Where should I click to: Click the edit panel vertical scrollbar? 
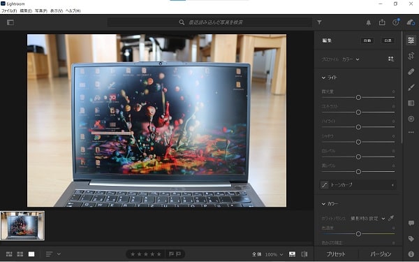(x=402, y=87)
